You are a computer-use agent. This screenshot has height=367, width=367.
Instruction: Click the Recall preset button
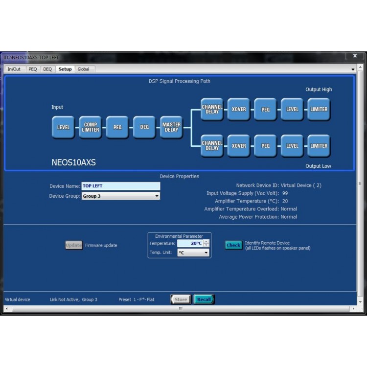pos(204,299)
